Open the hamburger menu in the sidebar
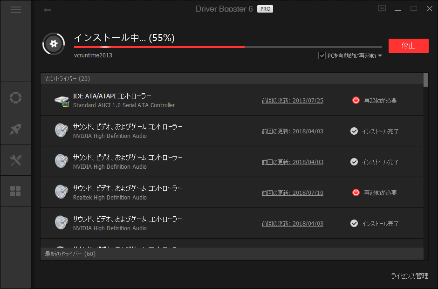The width and height of the screenshot is (438, 289). 16,10
